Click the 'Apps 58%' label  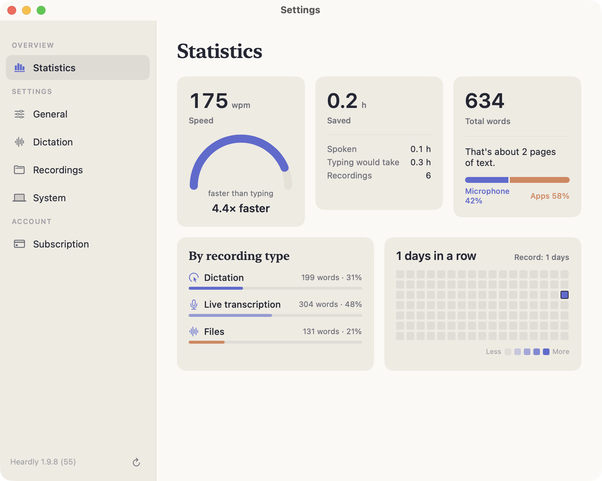tap(550, 196)
